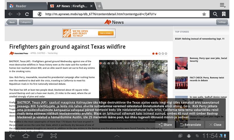The width and height of the screenshot is (234, 140).
Task: Tap the browser back arrow
Action: pos(11,14)
